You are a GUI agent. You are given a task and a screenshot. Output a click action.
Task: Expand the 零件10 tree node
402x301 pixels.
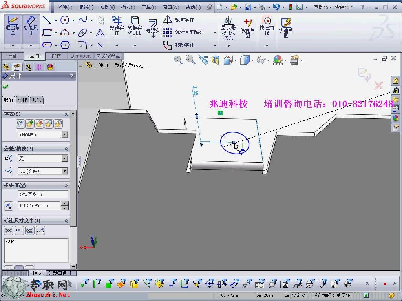(80, 65)
